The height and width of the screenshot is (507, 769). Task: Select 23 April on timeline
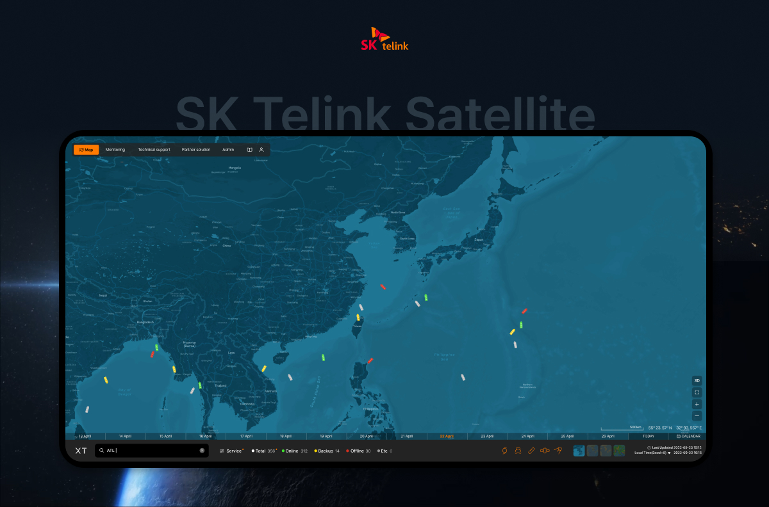pos(487,436)
